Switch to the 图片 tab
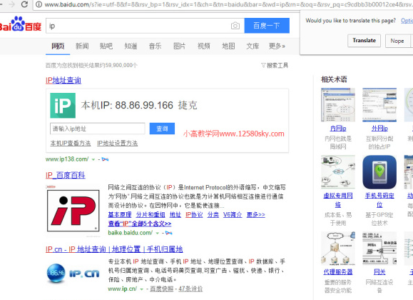The image size is (413, 300). (x=179, y=46)
